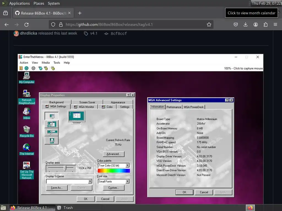Open the dhrdlicka user link
Screen dimensions: 282x211
click(x=29, y=33)
